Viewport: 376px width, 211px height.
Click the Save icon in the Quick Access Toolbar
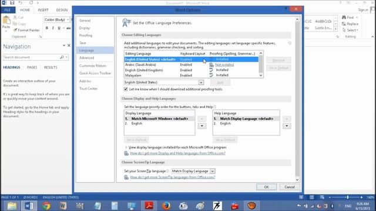[12, 3]
